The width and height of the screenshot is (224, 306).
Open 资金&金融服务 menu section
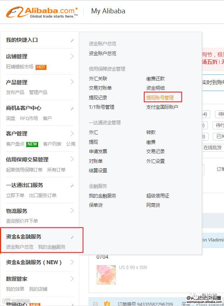24,236
